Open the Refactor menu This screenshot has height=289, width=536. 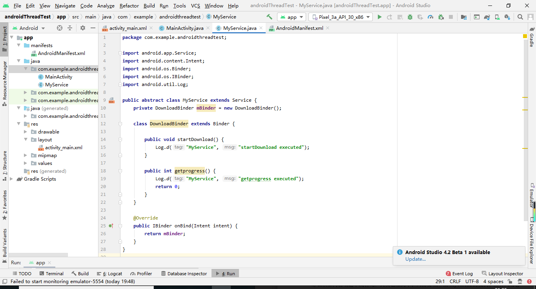coord(129,5)
